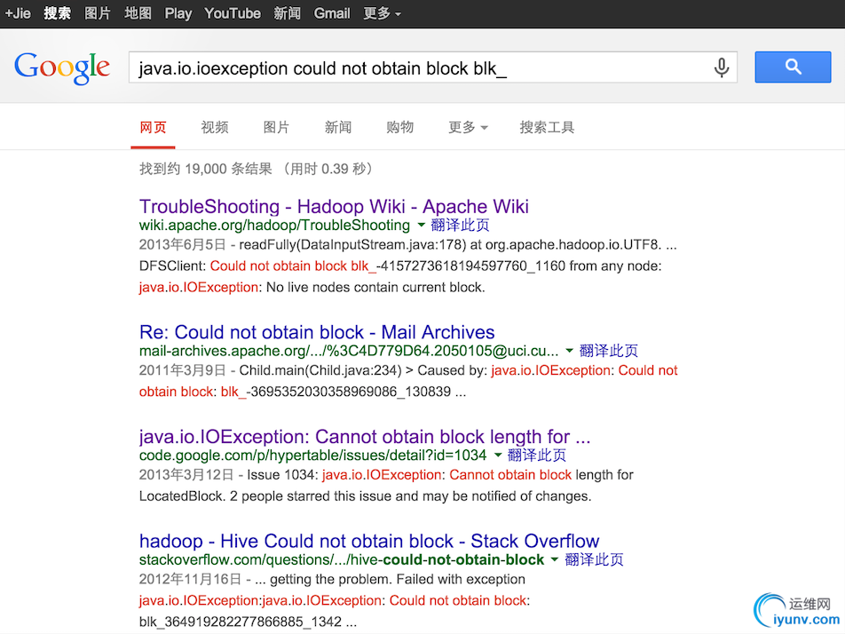Click the 2013年6月5日 result date
845x634 pixels.
tap(182, 245)
